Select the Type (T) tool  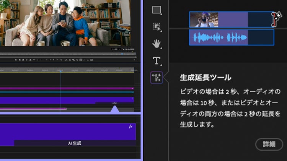pyautogui.click(x=157, y=61)
